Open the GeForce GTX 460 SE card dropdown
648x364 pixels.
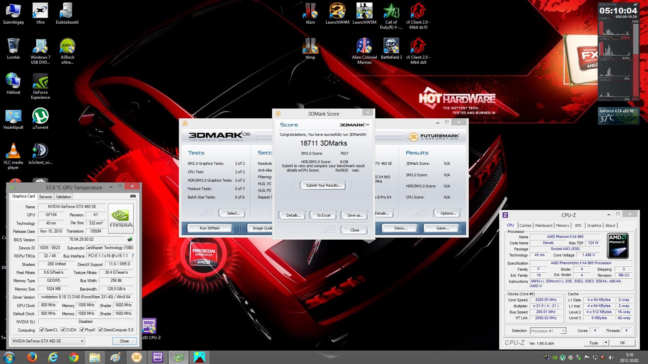pyautogui.click(x=48, y=341)
